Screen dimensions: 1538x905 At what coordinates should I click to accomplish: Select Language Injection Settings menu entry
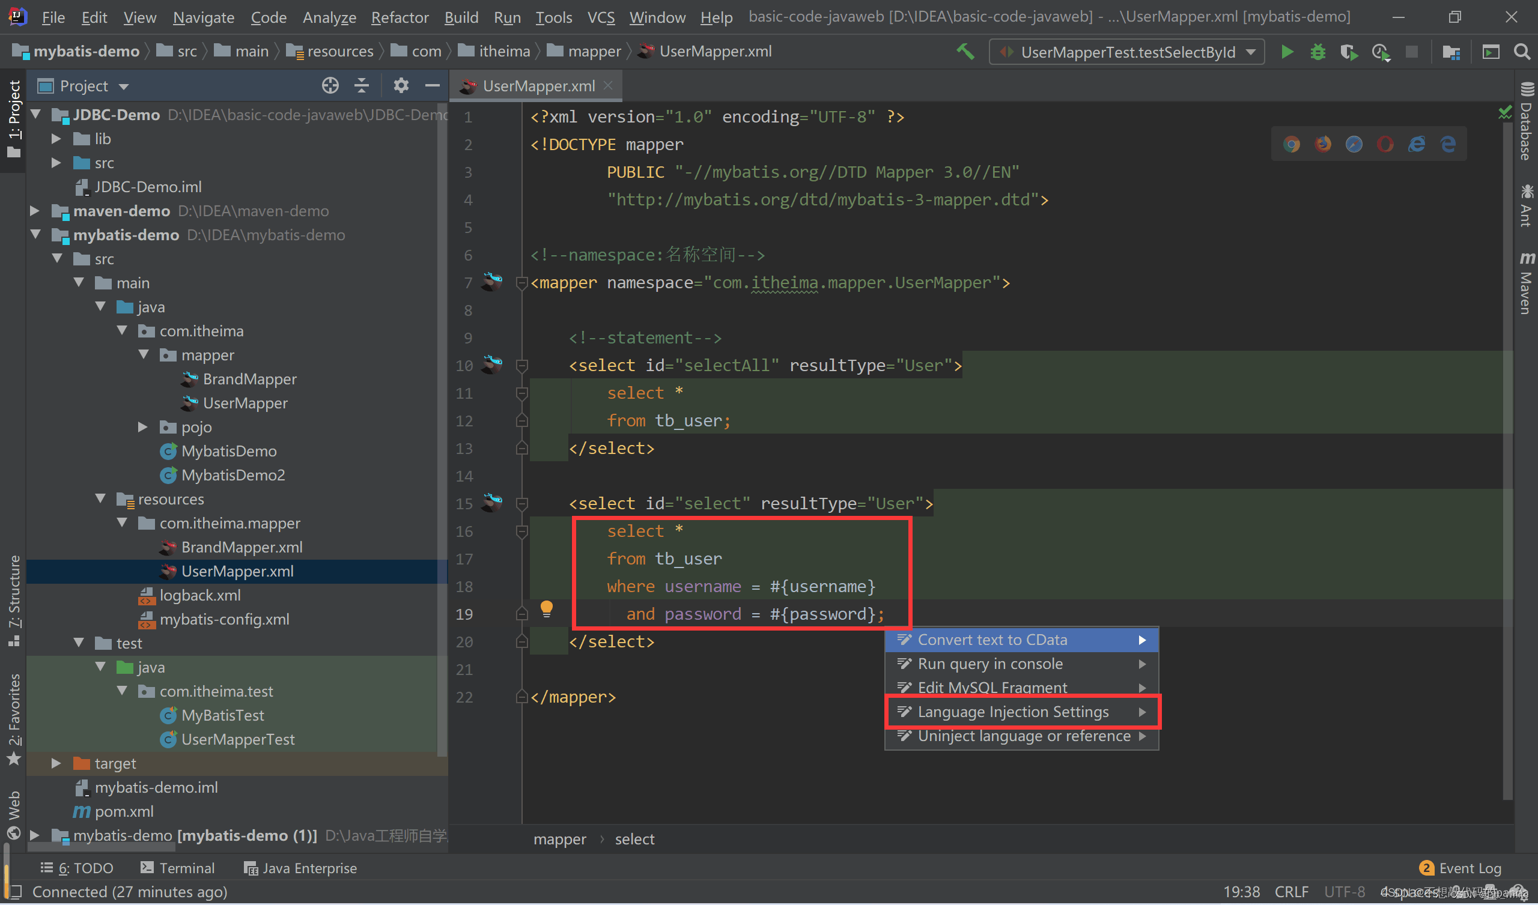(1022, 712)
